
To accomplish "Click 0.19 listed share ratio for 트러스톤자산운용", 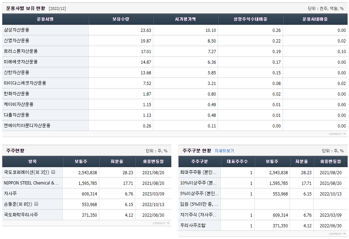I will 277,52.
